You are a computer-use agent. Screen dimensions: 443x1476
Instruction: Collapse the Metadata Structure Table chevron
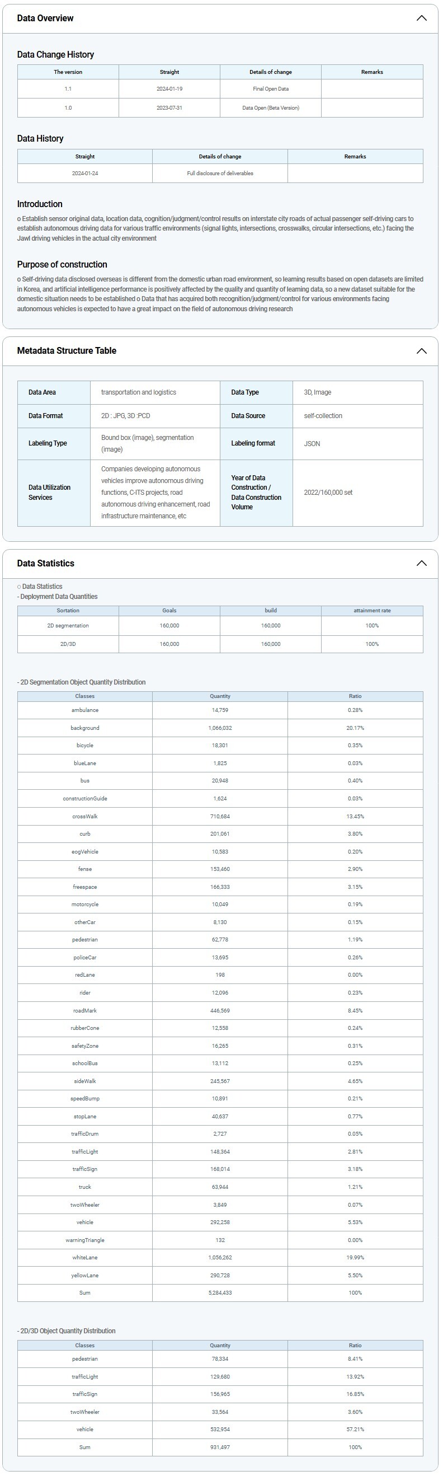[421, 350]
